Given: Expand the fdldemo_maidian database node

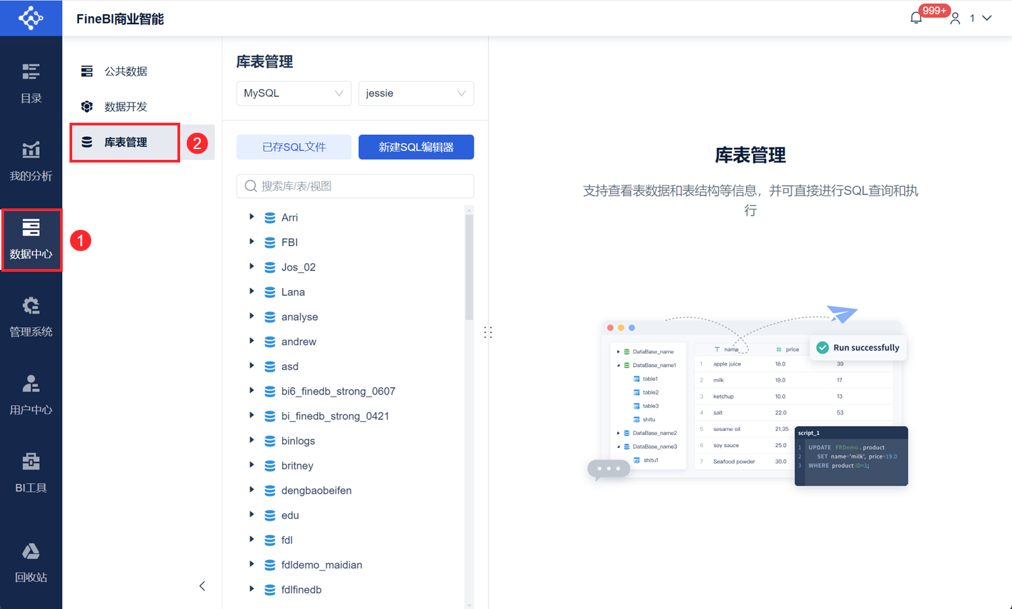Looking at the screenshot, I should 252,564.
